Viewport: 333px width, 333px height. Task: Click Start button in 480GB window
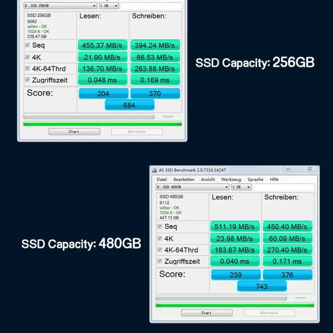207,313
